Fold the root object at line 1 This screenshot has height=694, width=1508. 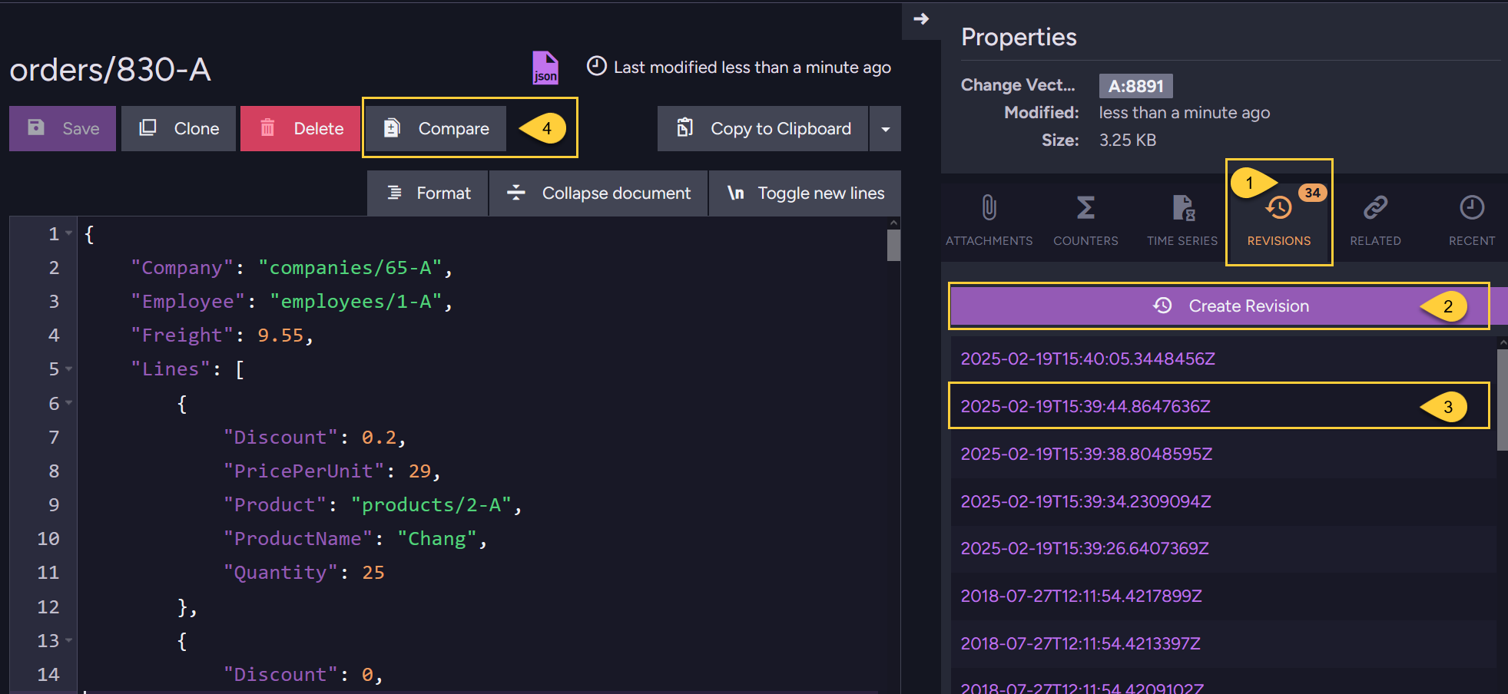(x=69, y=233)
